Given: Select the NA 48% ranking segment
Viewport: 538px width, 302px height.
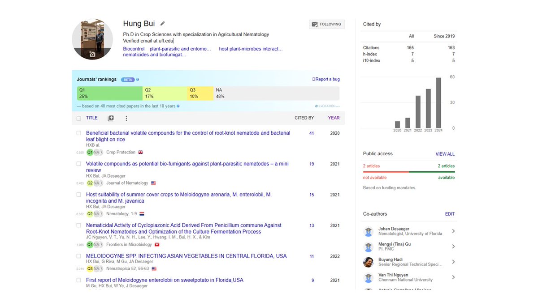Looking at the screenshot, I should click(276, 93).
